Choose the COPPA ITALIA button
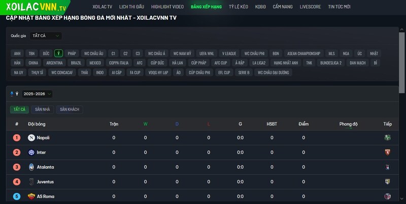Image resolution: width=406 pixels, height=204 pixels. (x=119, y=63)
